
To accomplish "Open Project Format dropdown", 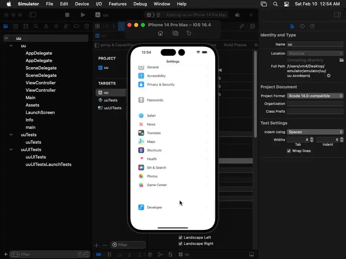I will click(x=315, y=96).
